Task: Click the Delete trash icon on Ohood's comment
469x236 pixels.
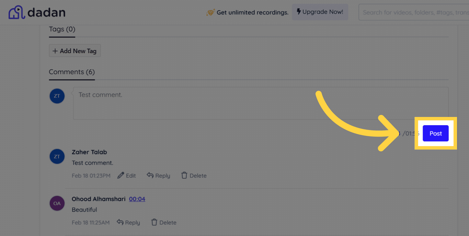Action: coord(154,222)
